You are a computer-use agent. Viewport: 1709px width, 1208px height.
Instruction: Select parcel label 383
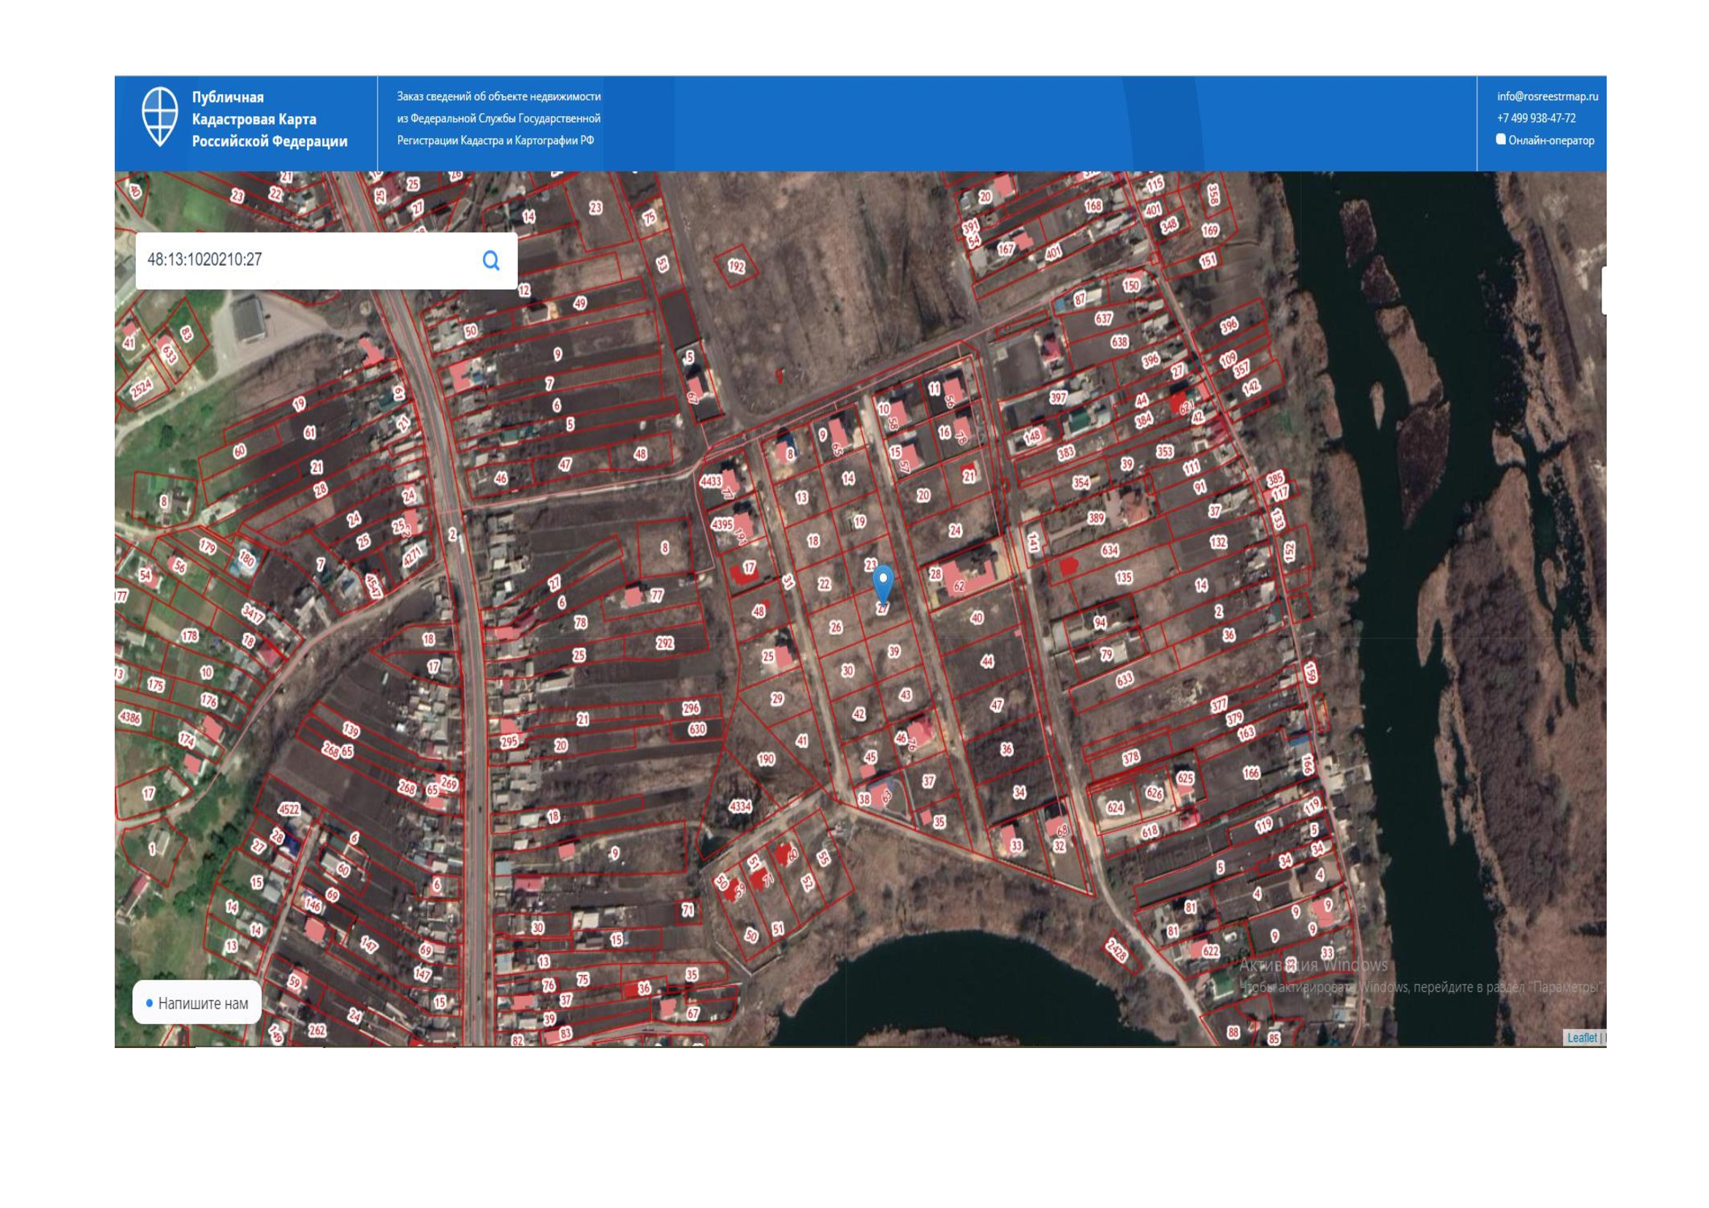1066,452
